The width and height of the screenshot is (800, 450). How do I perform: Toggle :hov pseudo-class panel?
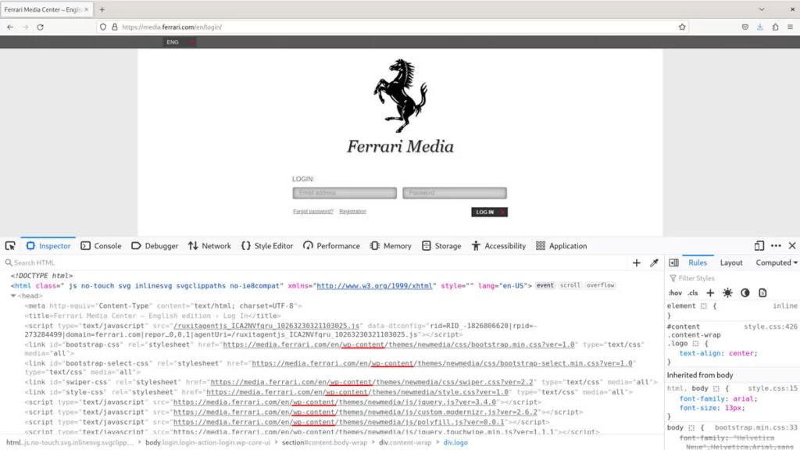(x=675, y=293)
